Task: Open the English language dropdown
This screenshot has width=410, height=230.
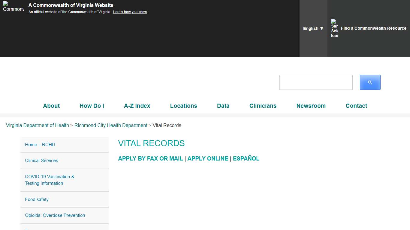Action: click(313, 28)
